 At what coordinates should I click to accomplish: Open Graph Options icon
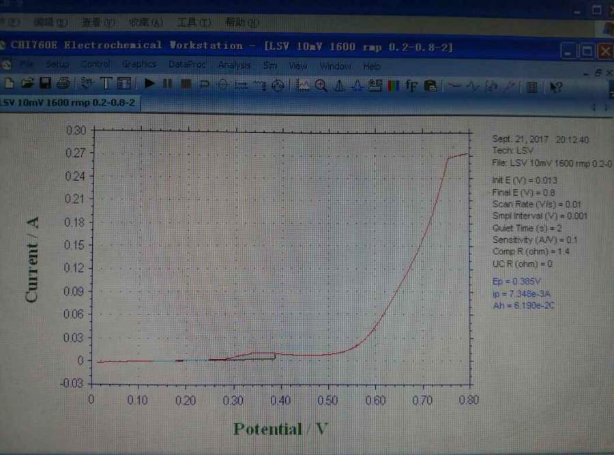coord(375,86)
